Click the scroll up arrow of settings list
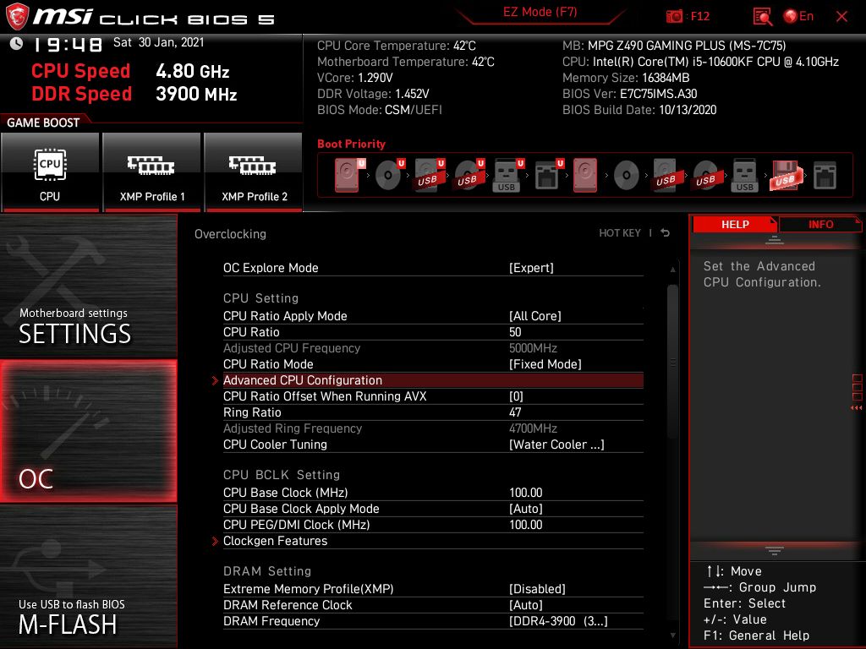 click(672, 270)
